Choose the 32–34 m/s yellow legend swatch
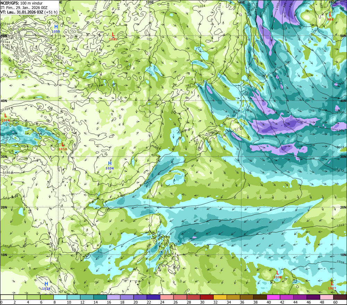The image size is (347, 305). [x=220, y=297]
